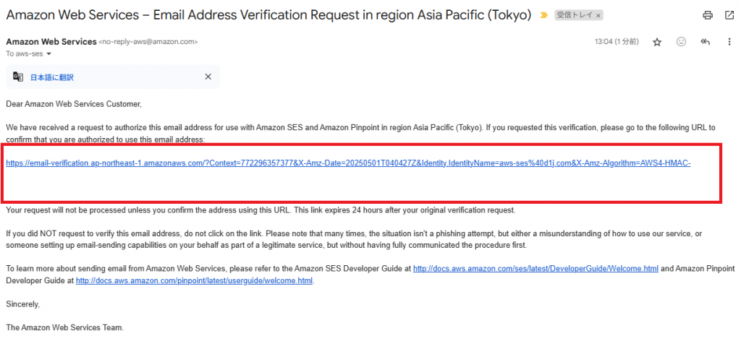Dismiss the translation banner

(208, 77)
